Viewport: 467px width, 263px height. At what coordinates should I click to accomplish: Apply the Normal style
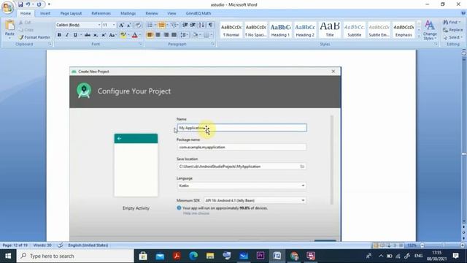click(231, 30)
